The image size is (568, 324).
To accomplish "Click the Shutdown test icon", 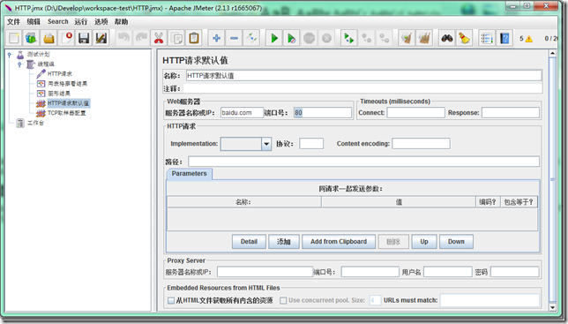I will pyautogui.click(x=326, y=38).
